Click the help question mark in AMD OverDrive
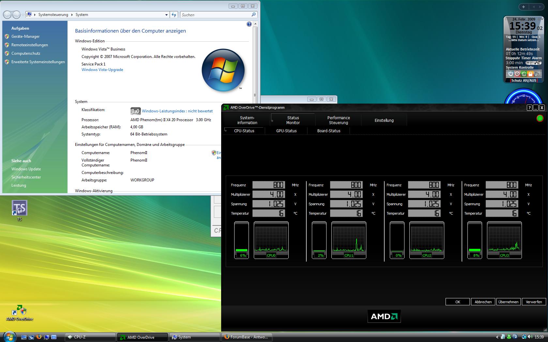The width and height of the screenshot is (548, 342). pyautogui.click(x=529, y=108)
